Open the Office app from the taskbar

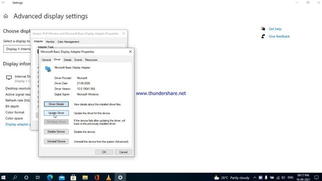tap(97, 177)
